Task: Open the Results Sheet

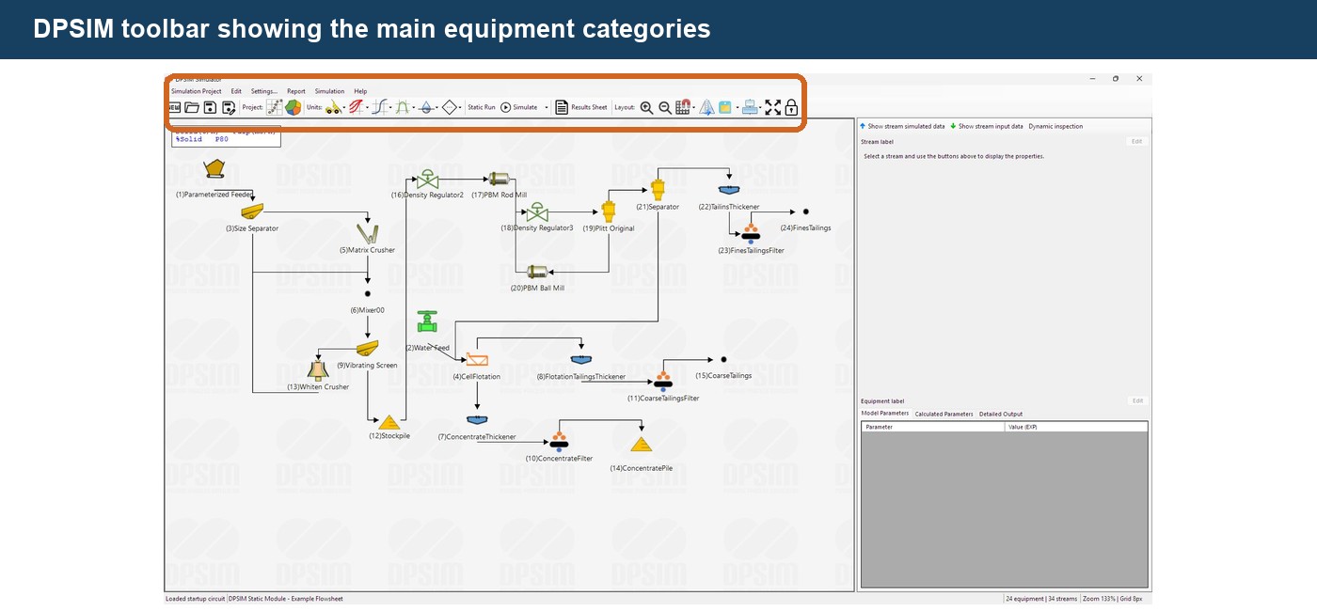Action: [x=580, y=107]
